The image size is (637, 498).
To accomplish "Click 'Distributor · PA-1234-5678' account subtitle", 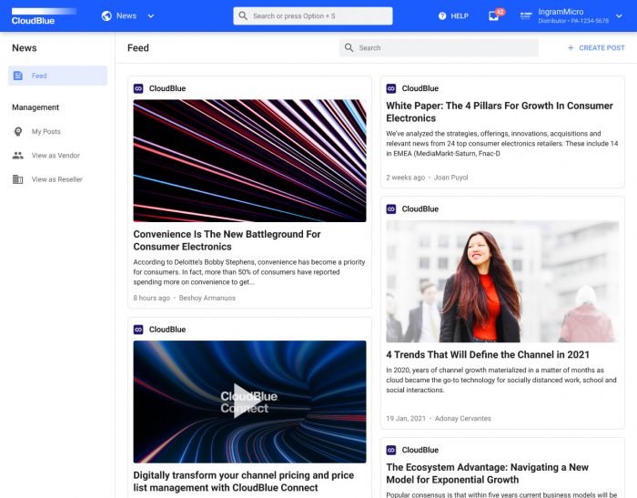I will click(x=573, y=21).
